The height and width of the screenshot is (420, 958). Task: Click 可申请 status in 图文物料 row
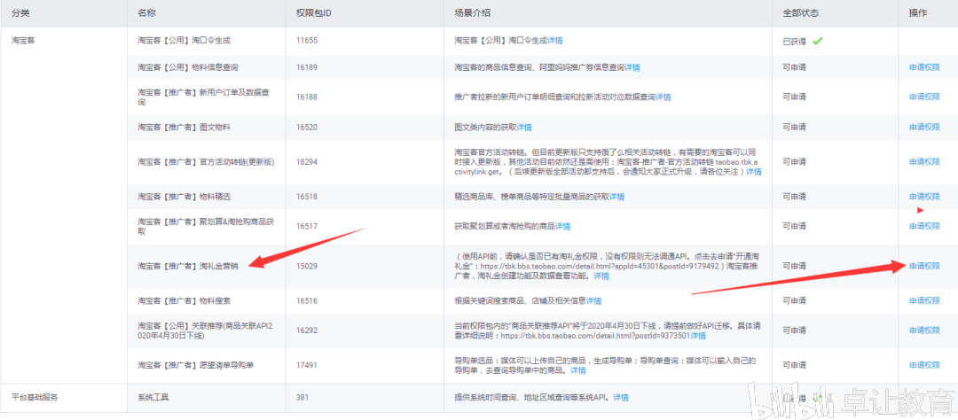pyautogui.click(x=794, y=127)
